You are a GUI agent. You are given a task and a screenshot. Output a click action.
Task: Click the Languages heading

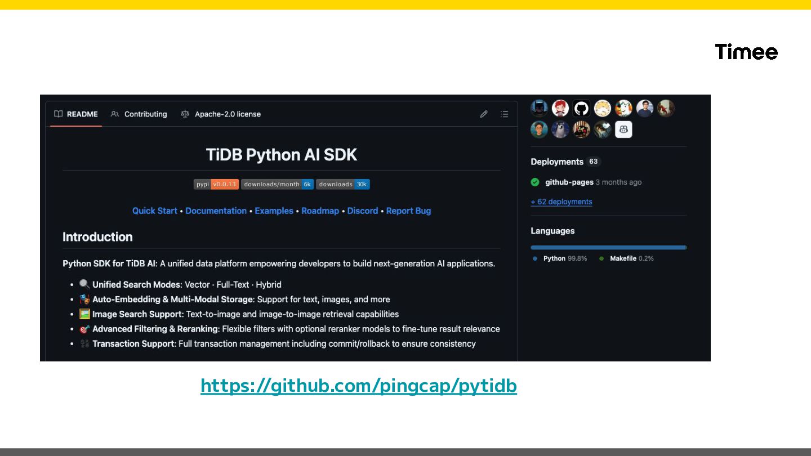pos(552,231)
